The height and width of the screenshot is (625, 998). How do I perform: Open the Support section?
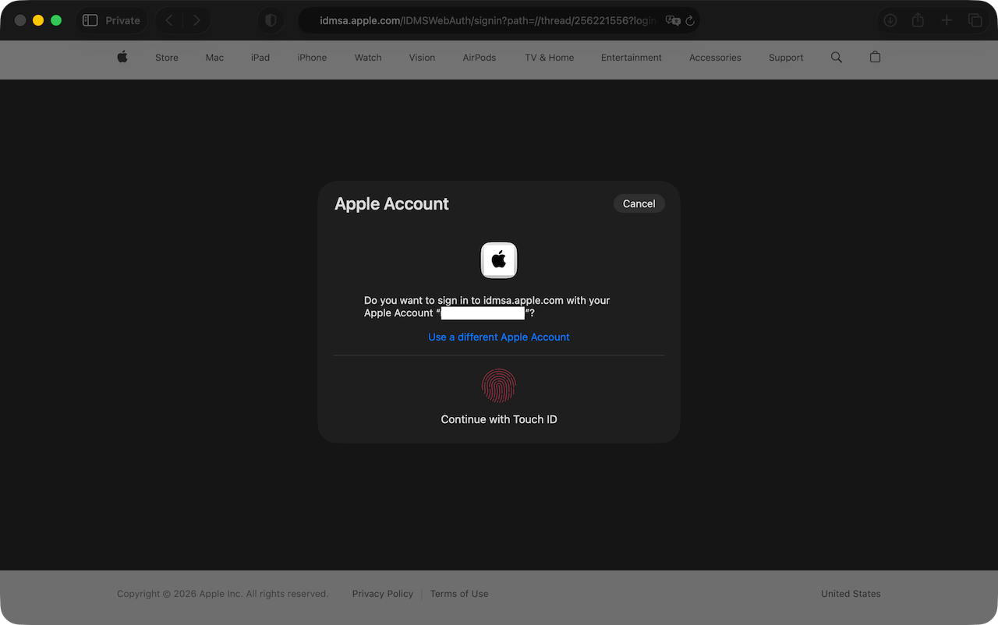click(785, 57)
